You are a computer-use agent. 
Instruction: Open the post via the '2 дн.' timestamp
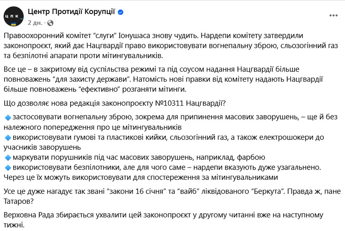(x=35, y=22)
